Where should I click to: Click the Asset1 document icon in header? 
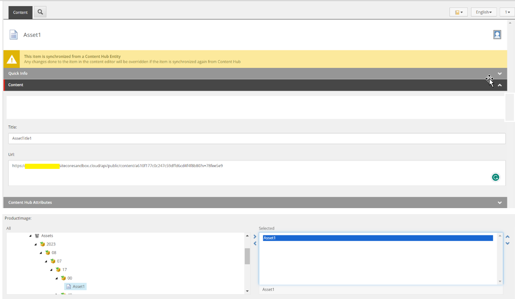[x=13, y=35]
